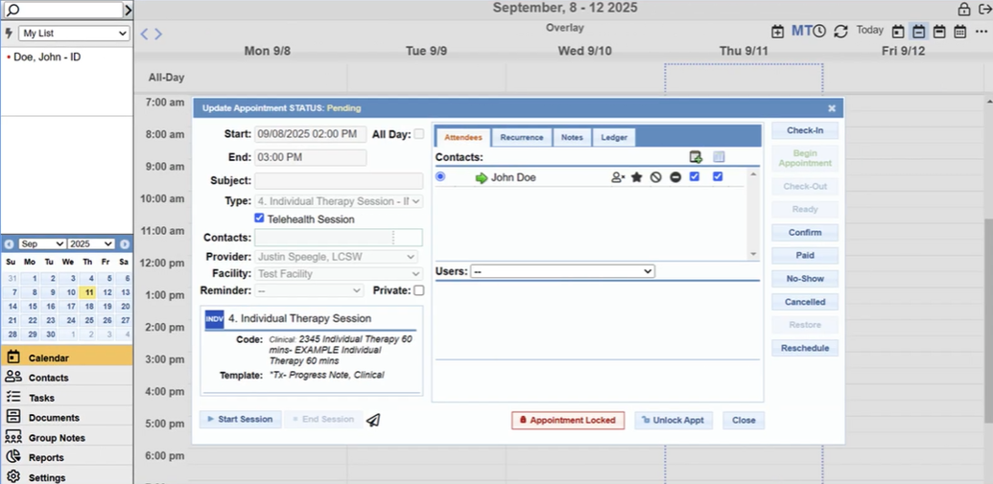Image resolution: width=993 pixels, height=484 pixels.
Task: Click the Start Session button
Action: coord(241,419)
